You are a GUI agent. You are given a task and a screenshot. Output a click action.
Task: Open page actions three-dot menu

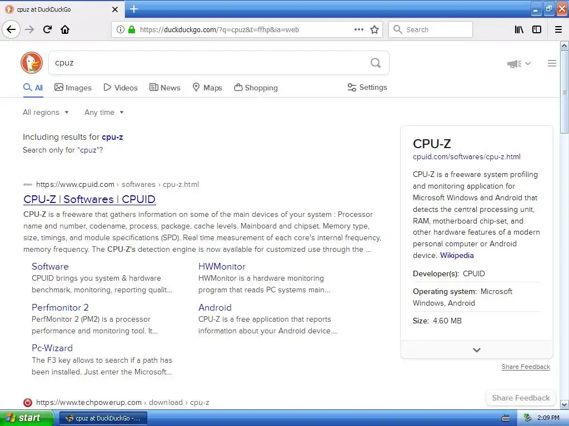pos(358,29)
